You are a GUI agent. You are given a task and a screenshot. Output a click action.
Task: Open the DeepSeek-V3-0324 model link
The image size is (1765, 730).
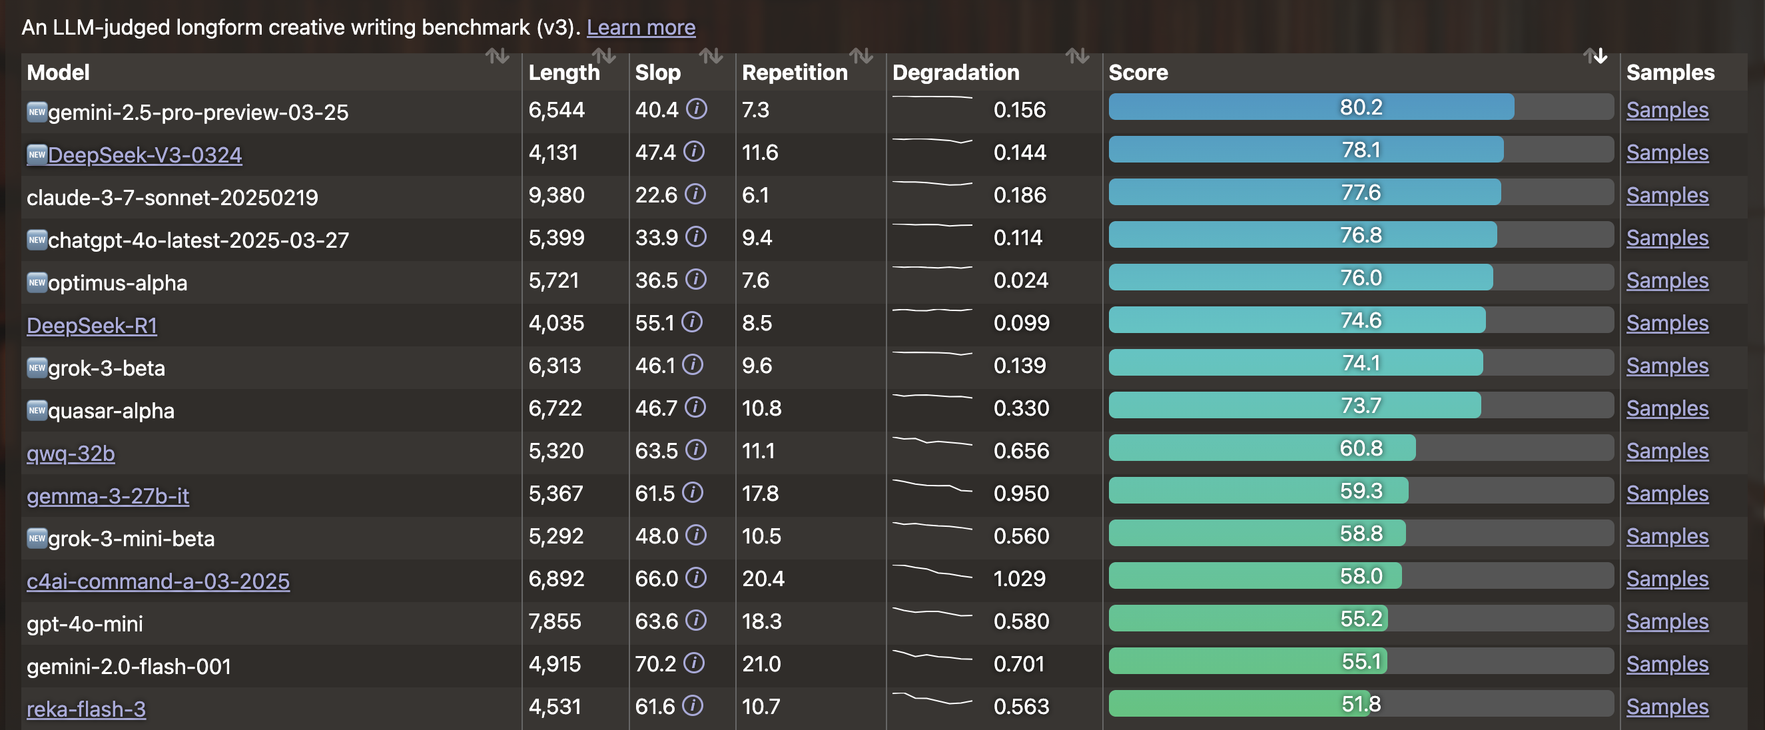145,155
